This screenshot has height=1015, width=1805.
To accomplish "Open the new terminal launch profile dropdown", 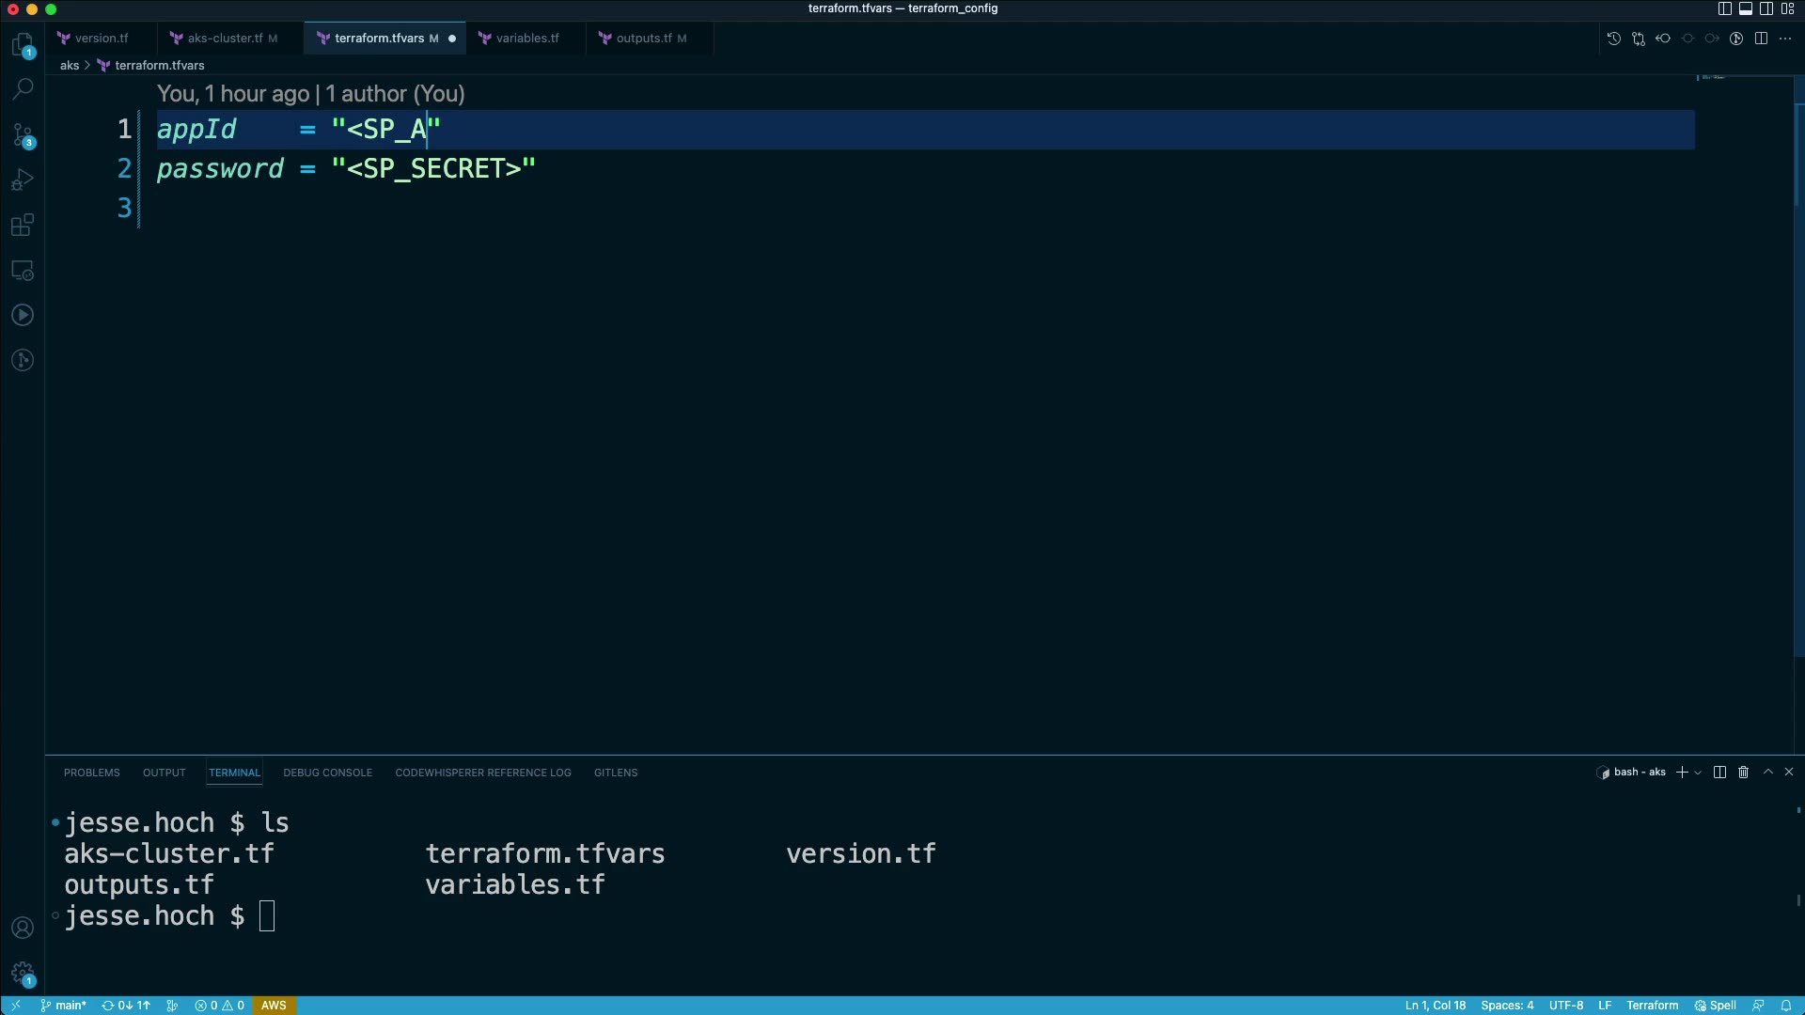I will 1698,773.
